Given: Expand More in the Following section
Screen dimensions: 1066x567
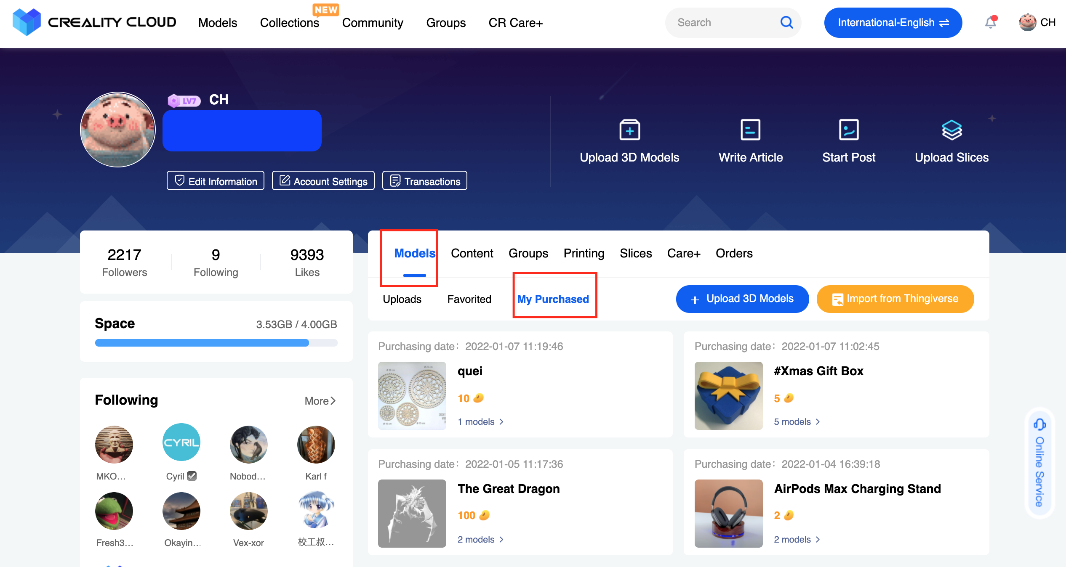Looking at the screenshot, I should [x=320, y=400].
